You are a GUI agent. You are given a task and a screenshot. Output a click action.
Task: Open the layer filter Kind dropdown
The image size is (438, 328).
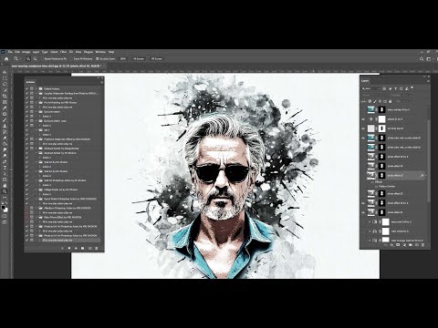(371, 88)
